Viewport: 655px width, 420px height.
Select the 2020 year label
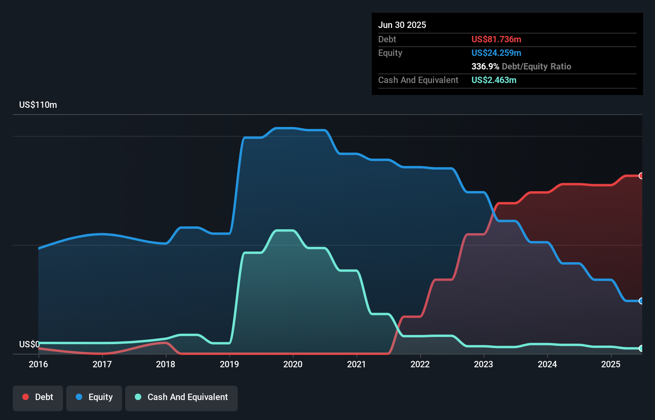point(293,364)
